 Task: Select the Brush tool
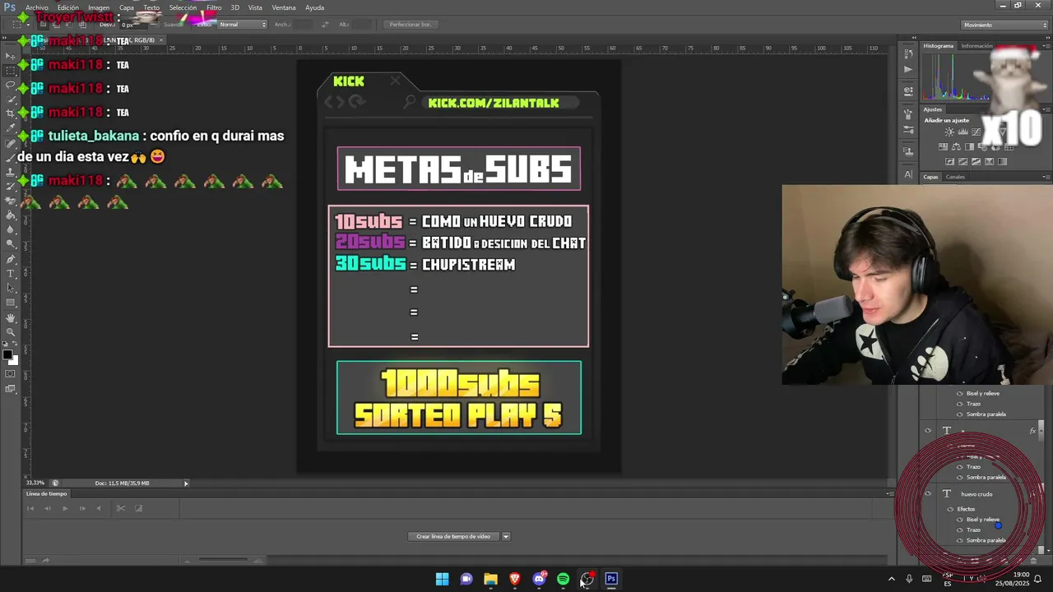pos(11,156)
